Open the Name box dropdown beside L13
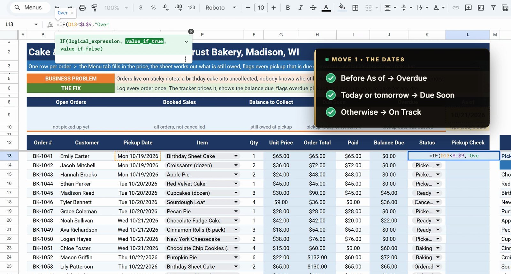 (x=36, y=24)
